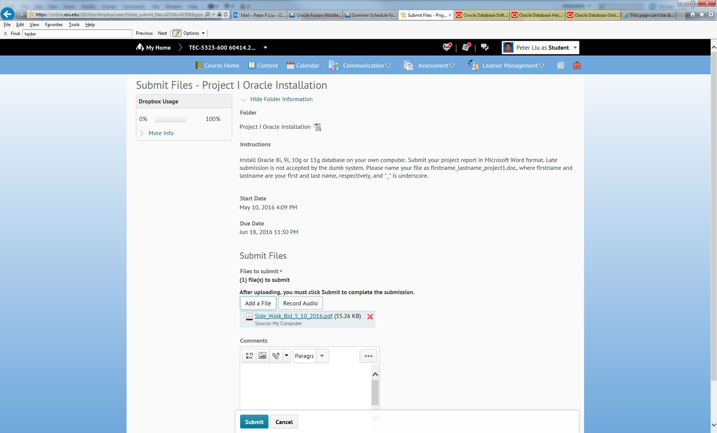The image size is (717, 433).
Task: Click Insert Stuff icon in comments editor
Action: point(249,355)
